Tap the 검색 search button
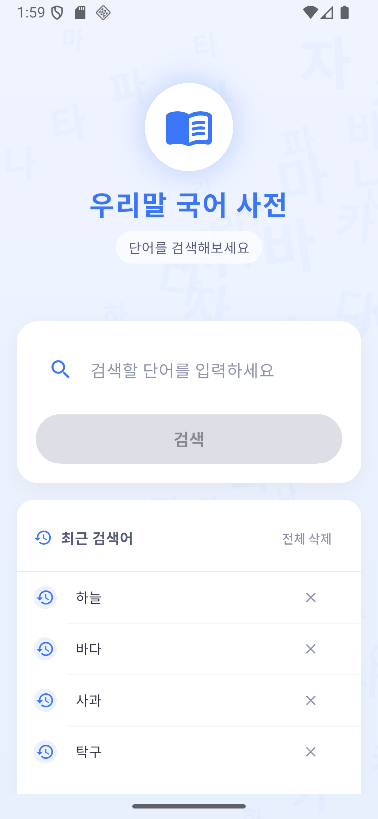 click(189, 439)
